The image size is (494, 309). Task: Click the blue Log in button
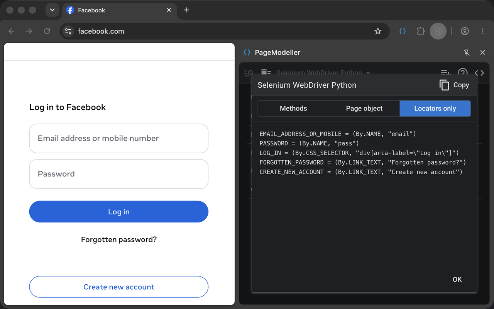tap(119, 212)
